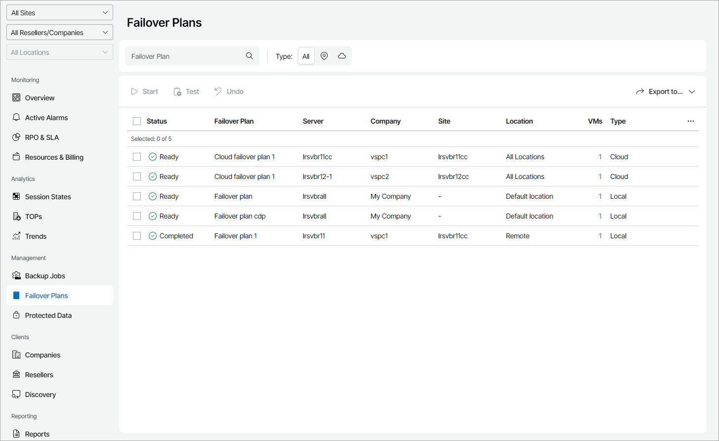The width and height of the screenshot is (719, 441).
Task: Click the Start play icon
Action: point(134,91)
